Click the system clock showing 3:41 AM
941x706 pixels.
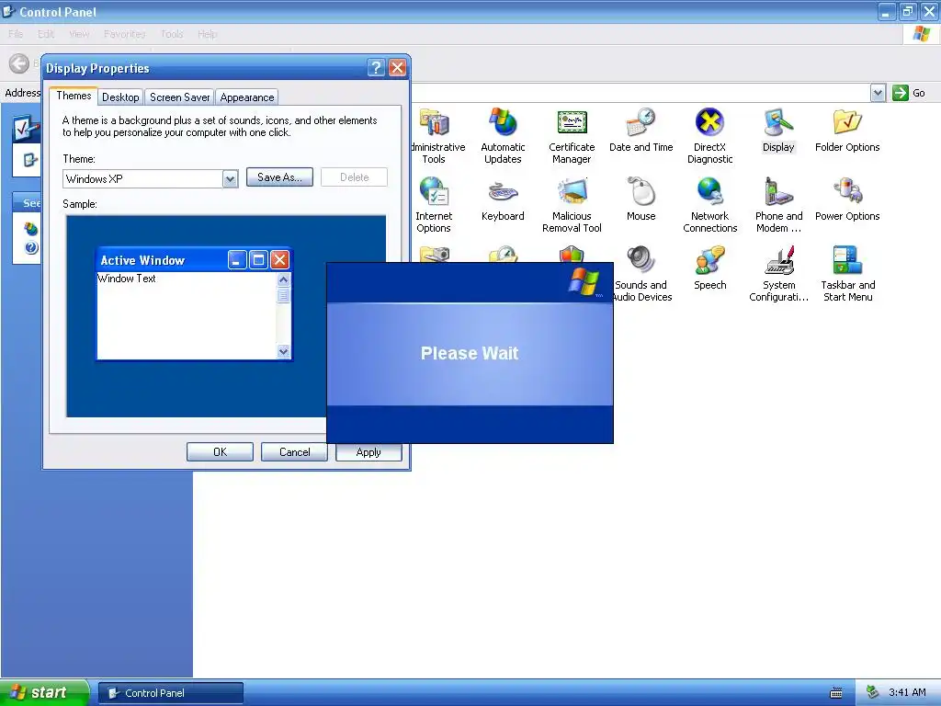tap(907, 692)
